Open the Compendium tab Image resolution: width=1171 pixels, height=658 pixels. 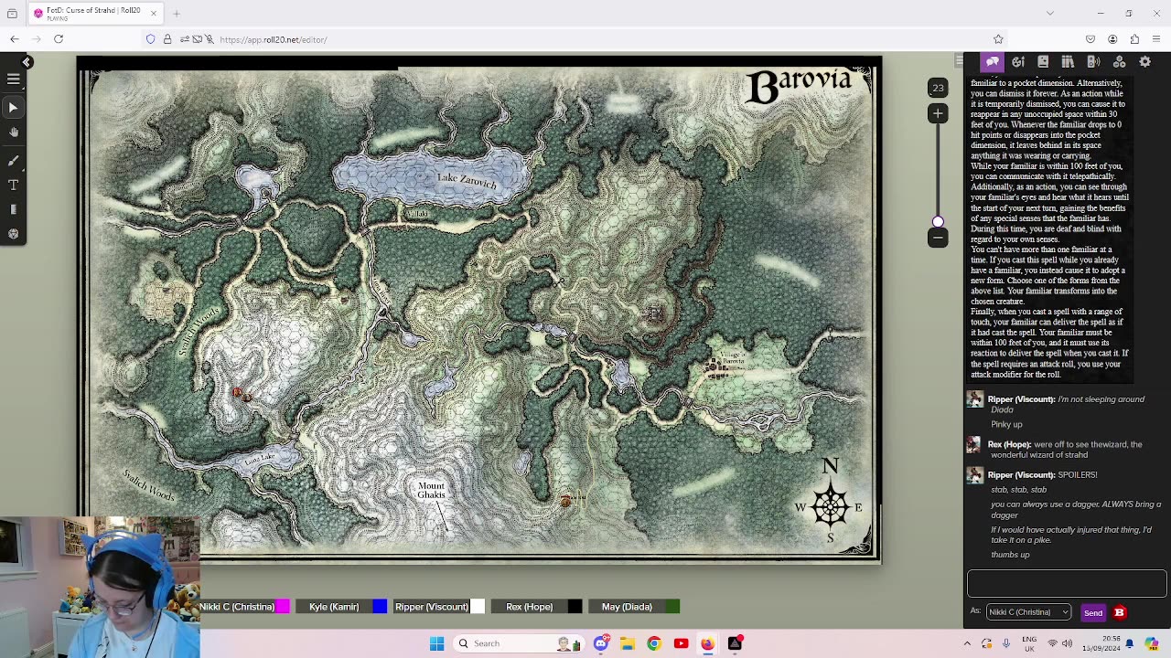pyautogui.click(x=1068, y=61)
